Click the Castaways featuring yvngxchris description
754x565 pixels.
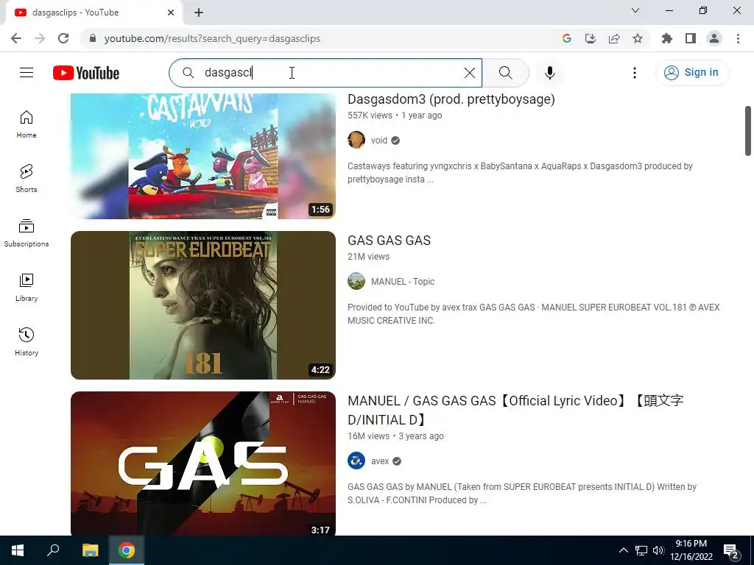tap(520, 172)
